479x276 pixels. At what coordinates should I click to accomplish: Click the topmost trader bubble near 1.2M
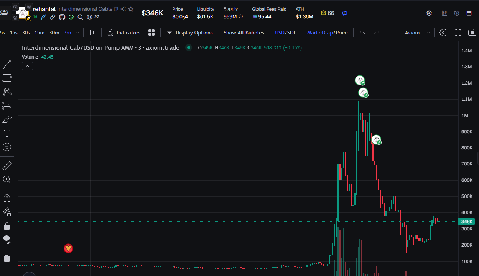point(360,80)
